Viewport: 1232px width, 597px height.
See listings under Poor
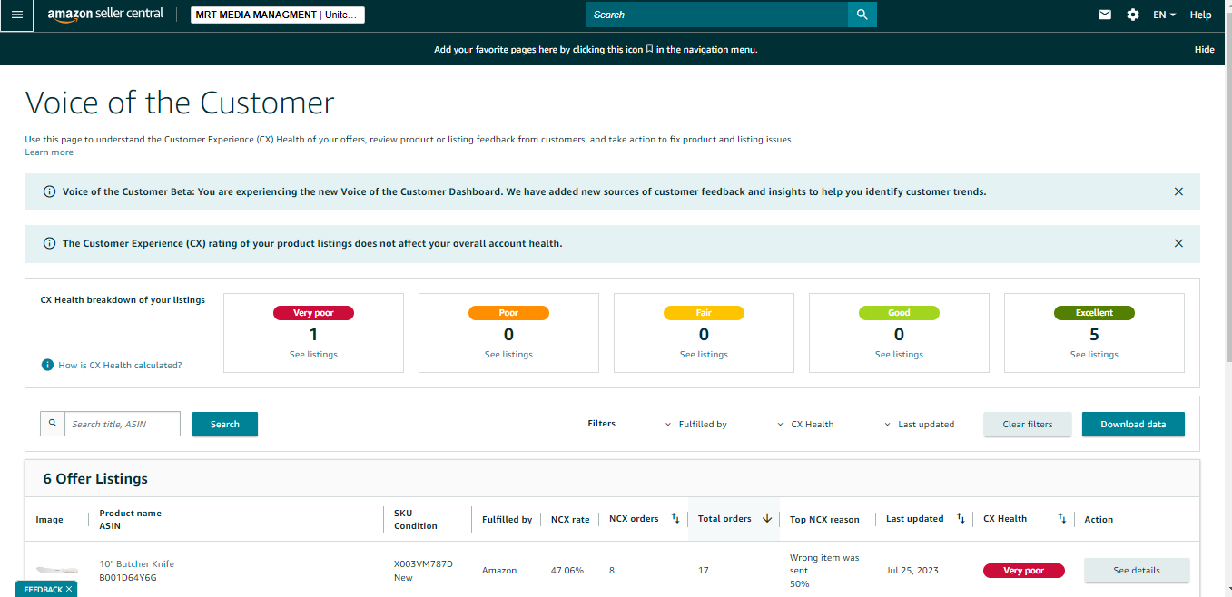pyautogui.click(x=508, y=355)
